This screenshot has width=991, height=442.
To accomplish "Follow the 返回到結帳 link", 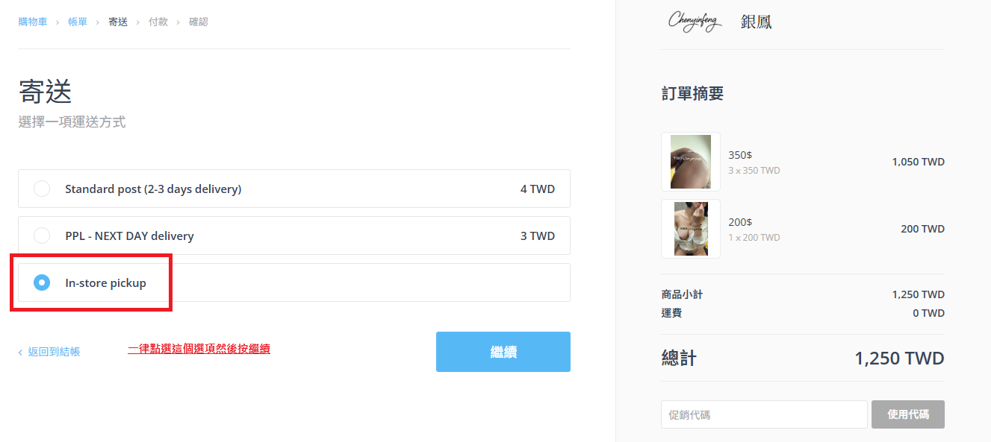I will pos(54,352).
